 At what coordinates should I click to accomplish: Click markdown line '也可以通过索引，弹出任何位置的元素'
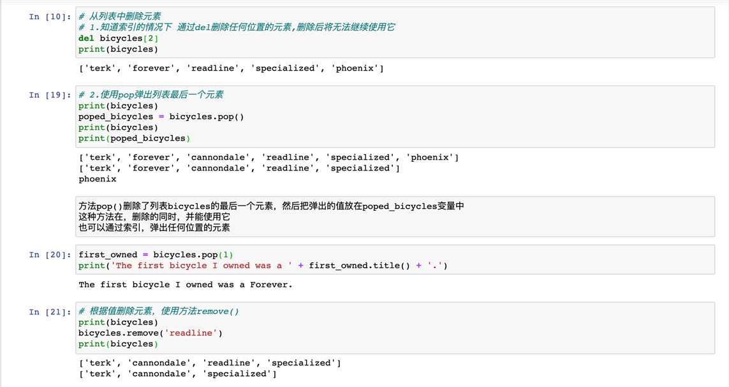(x=154, y=227)
